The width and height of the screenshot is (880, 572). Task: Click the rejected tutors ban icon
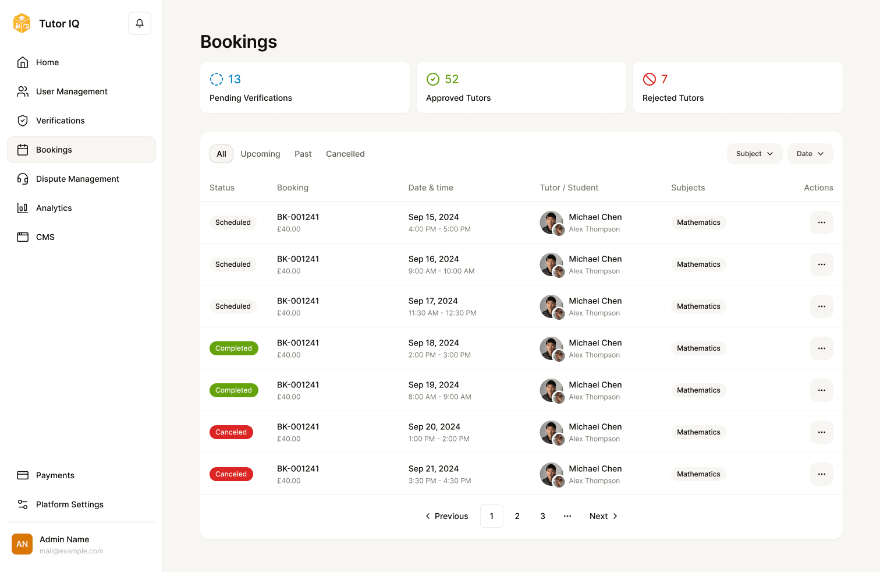point(650,79)
